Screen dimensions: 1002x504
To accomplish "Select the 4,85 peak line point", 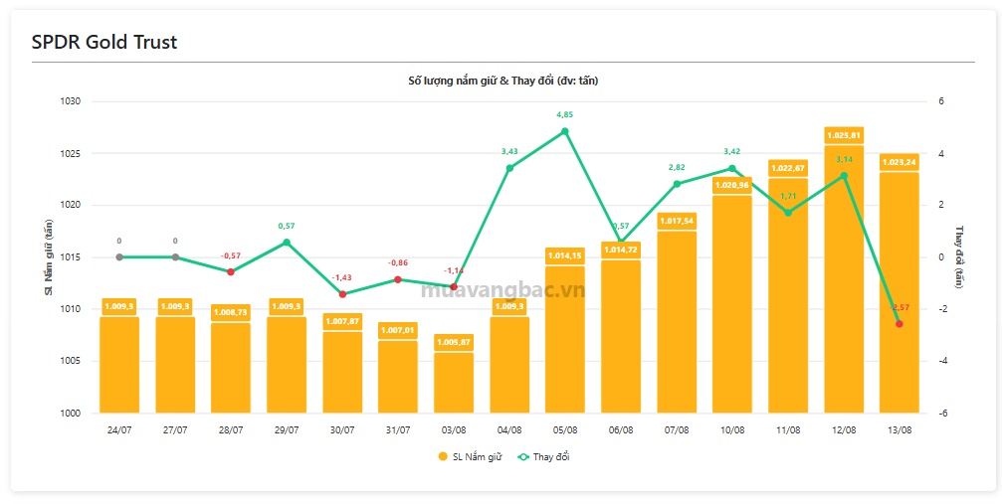I will [x=565, y=131].
